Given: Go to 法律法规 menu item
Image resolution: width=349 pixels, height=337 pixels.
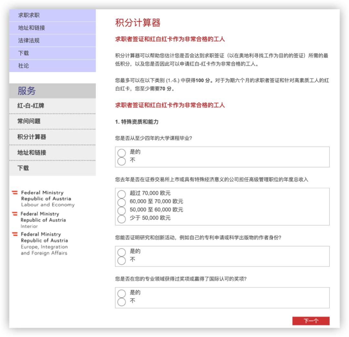Looking at the screenshot, I should click(x=52, y=40).
